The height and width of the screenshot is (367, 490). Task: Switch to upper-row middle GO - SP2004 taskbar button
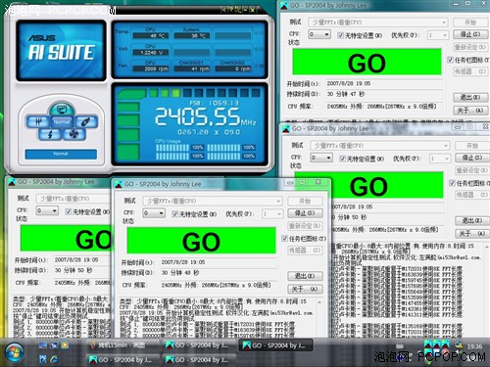(199, 345)
